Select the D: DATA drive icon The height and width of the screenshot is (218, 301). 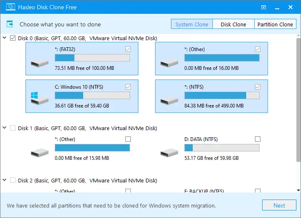169,153
